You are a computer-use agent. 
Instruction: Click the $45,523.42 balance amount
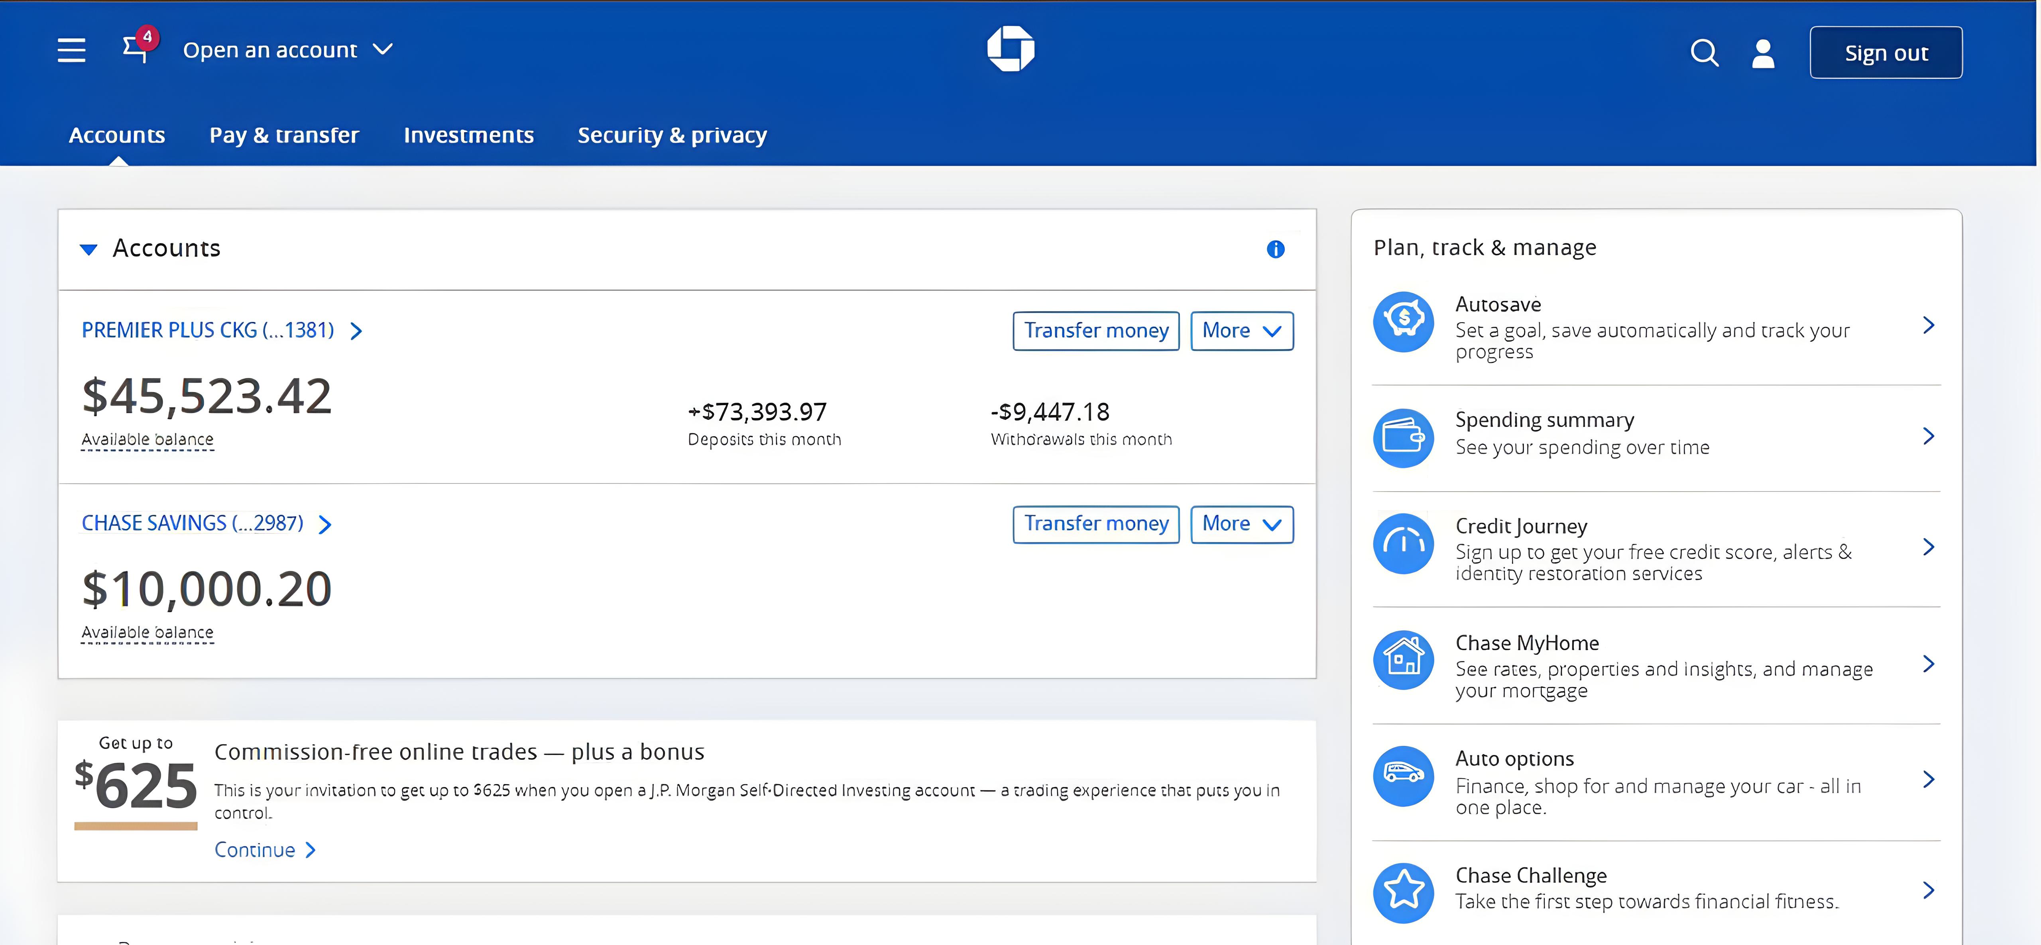[207, 396]
